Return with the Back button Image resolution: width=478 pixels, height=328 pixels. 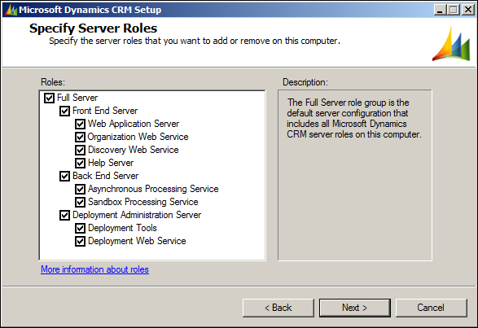278,308
